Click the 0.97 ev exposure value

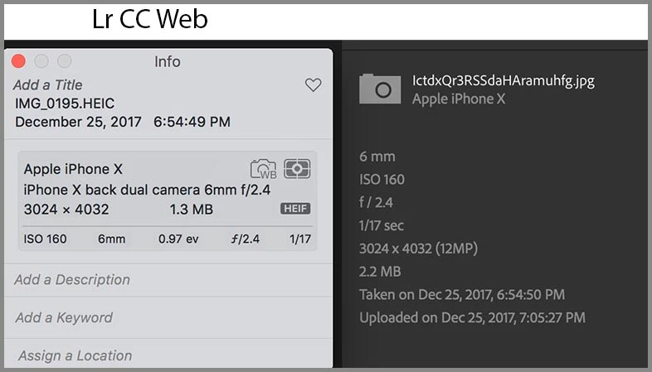[x=179, y=239]
